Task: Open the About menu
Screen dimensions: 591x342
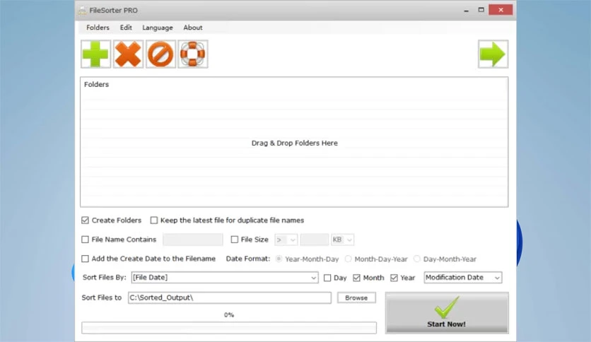Action: tap(193, 28)
